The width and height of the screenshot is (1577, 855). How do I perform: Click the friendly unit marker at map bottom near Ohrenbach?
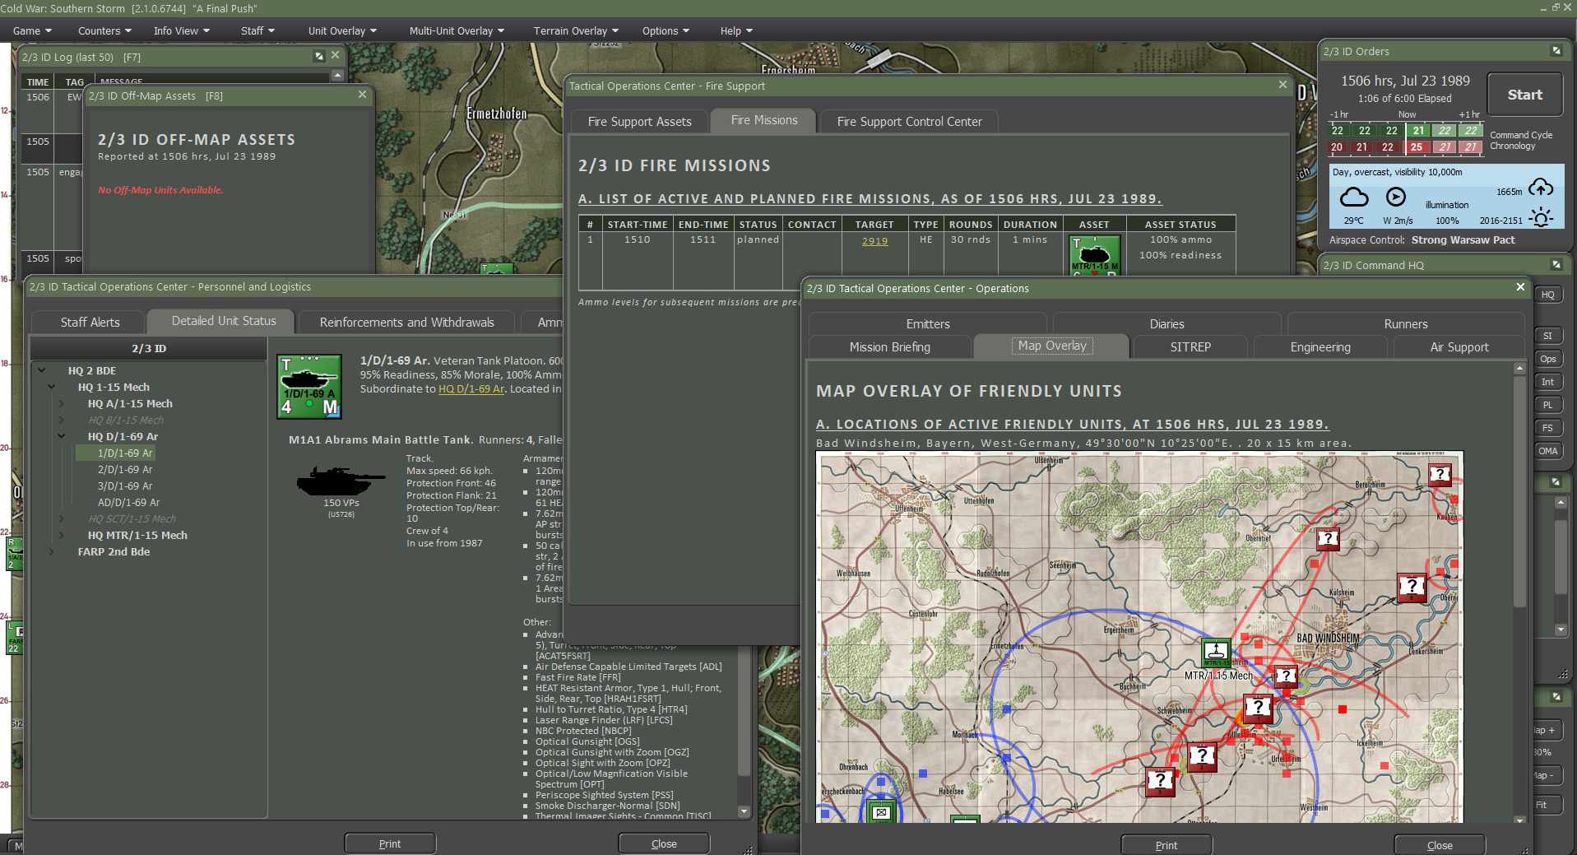(x=881, y=812)
